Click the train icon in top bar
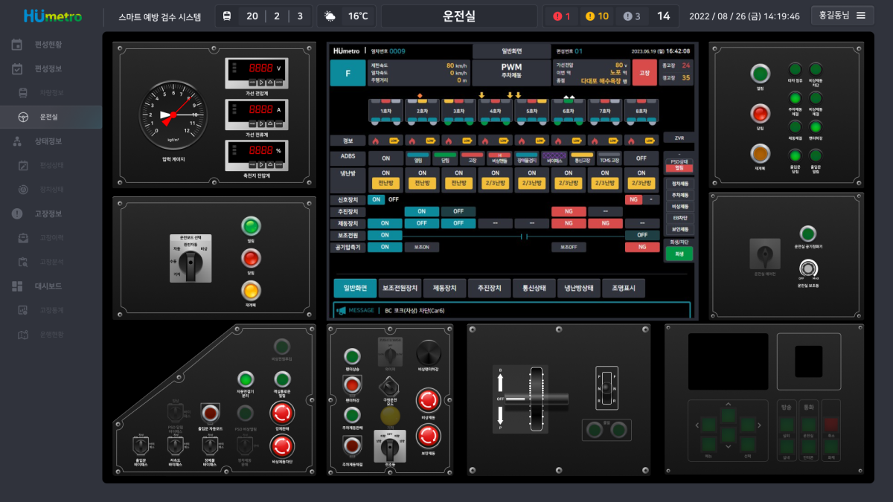The image size is (893, 502). pyautogui.click(x=227, y=16)
